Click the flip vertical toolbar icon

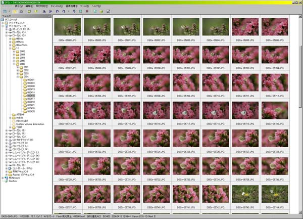pos(50,12)
